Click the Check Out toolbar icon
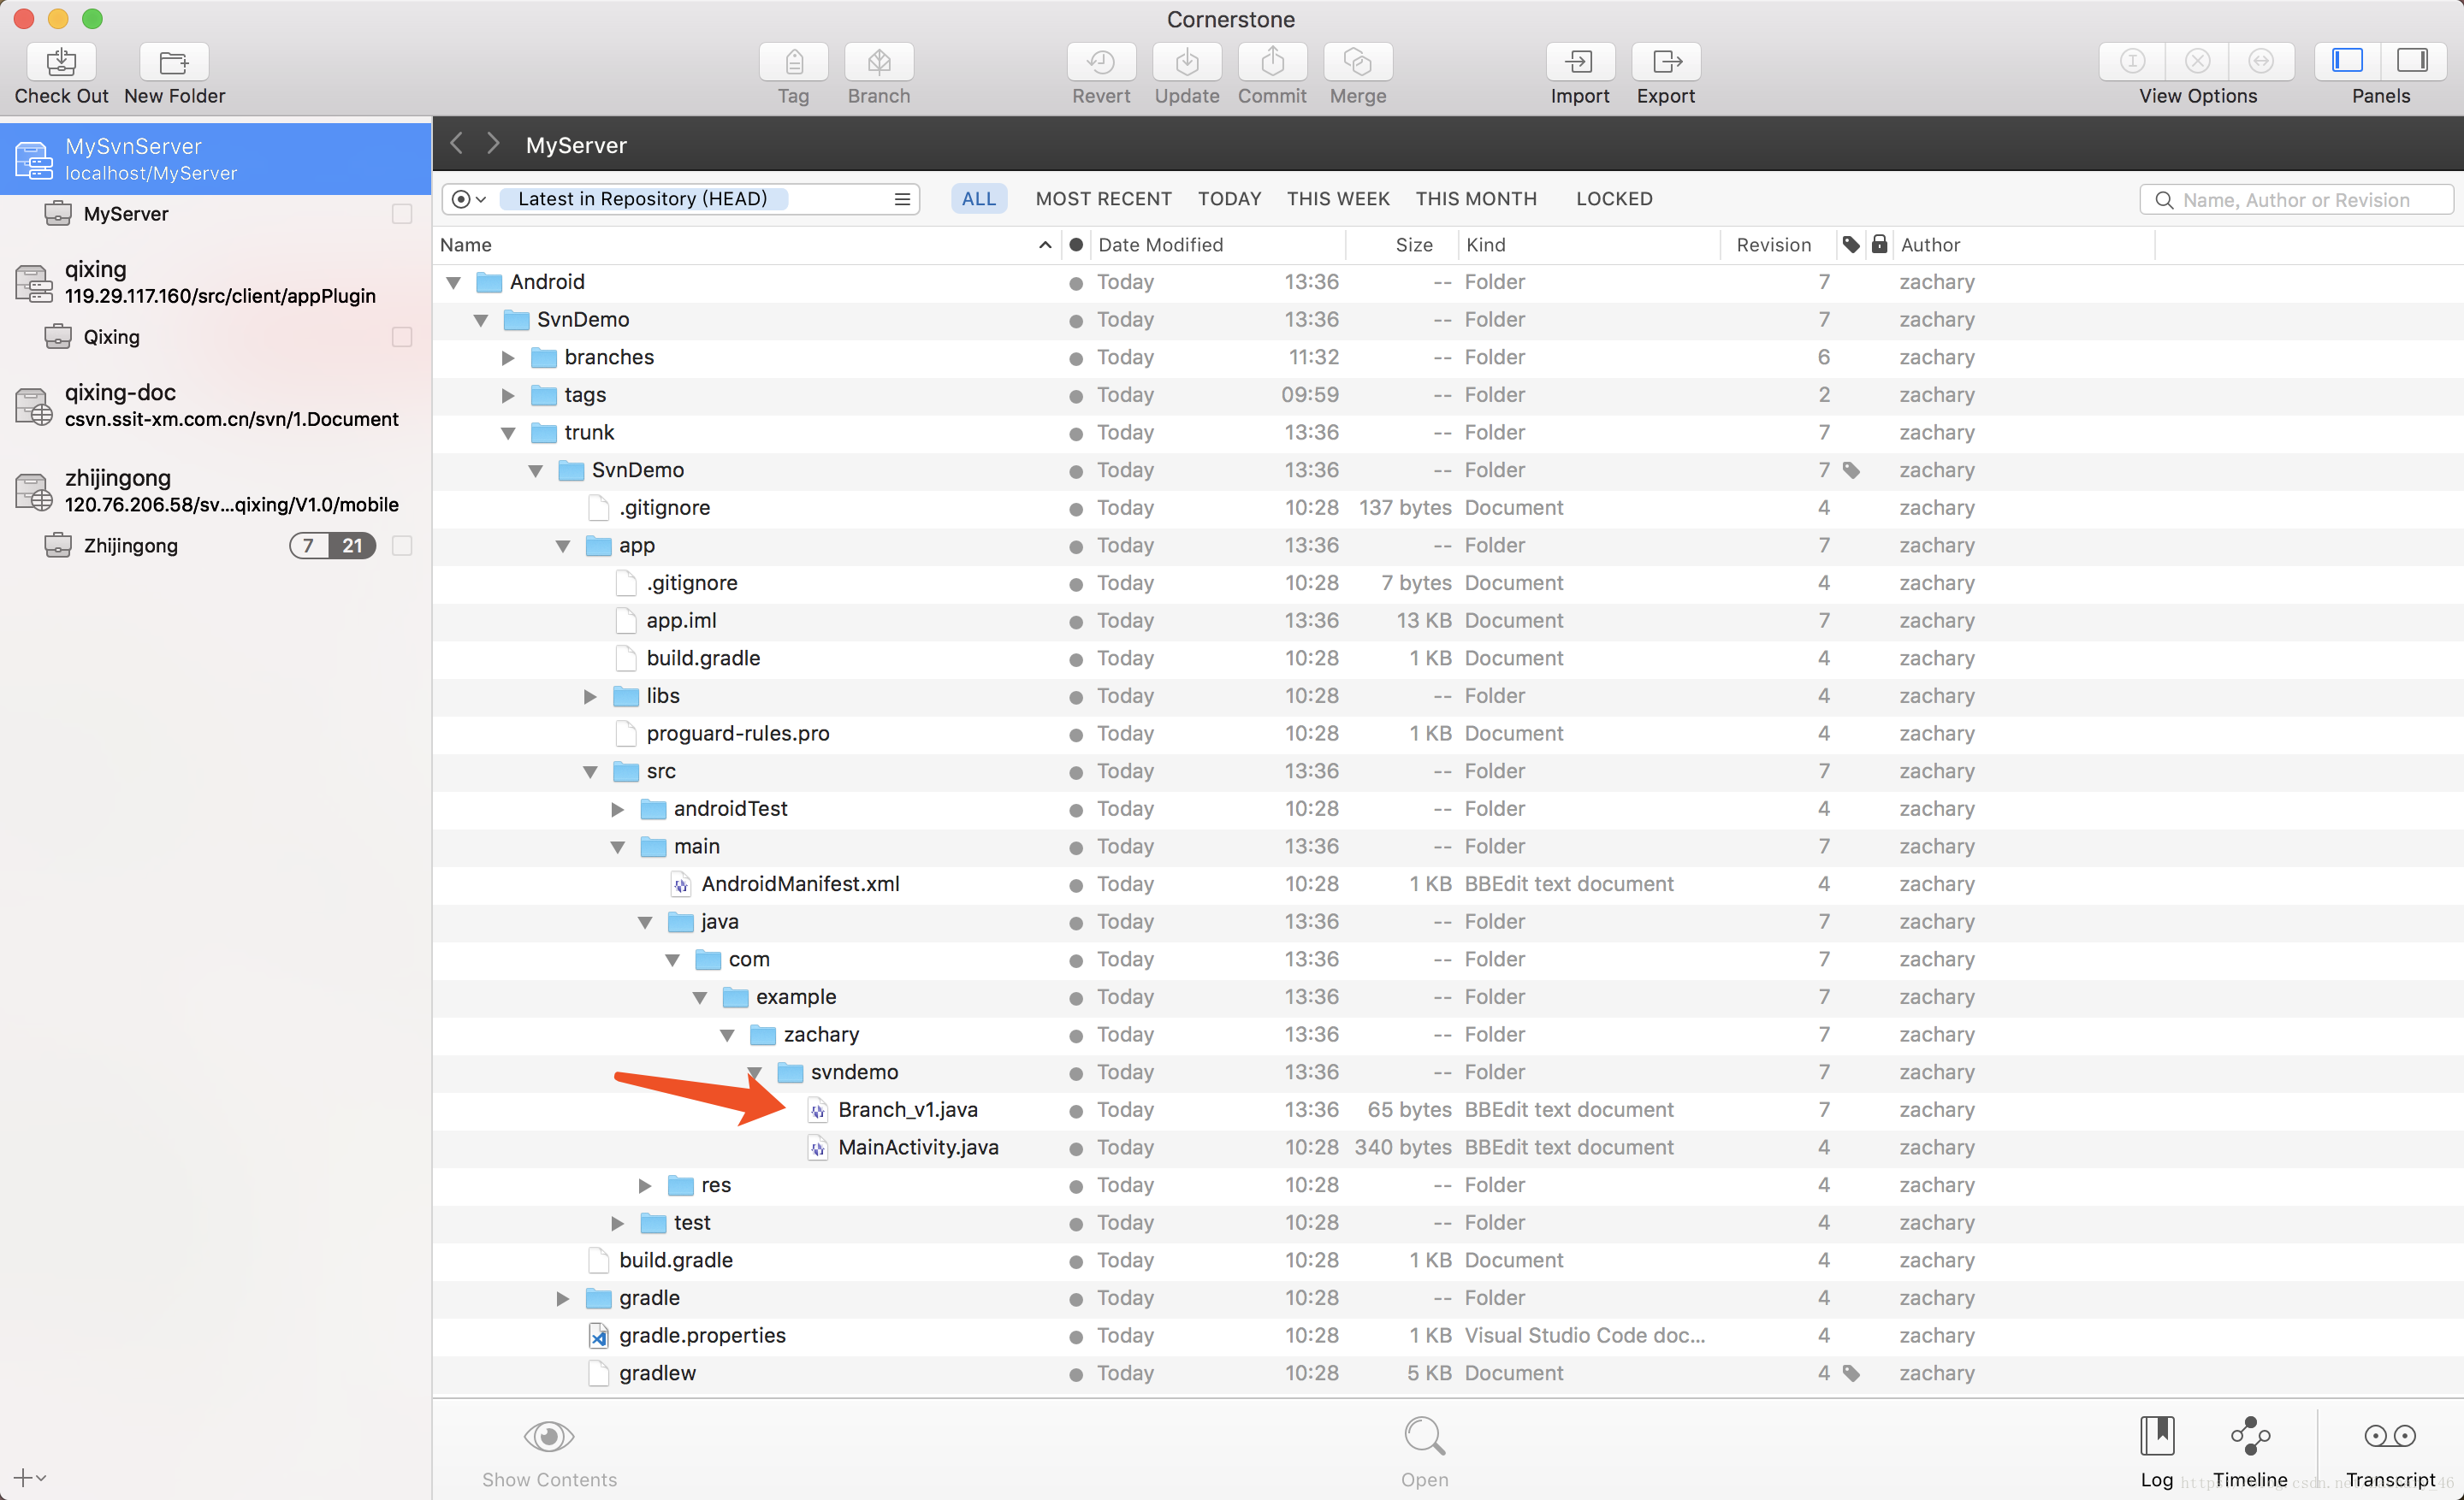This screenshot has width=2464, height=1500. [x=61, y=62]
